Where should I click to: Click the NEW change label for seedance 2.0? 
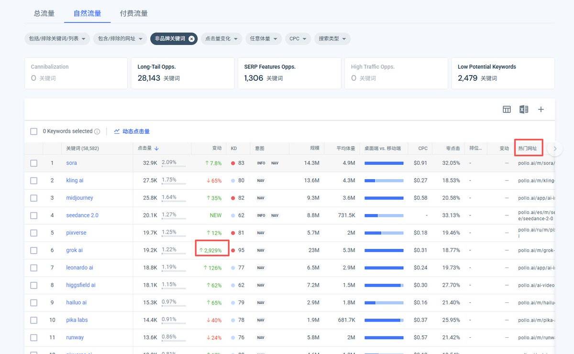pyautogui.click(x=216, y=215)
